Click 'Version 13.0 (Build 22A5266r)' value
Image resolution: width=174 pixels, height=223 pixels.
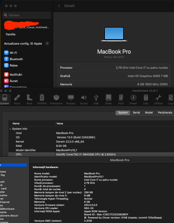pyautogui.click(x=76, y=137)
